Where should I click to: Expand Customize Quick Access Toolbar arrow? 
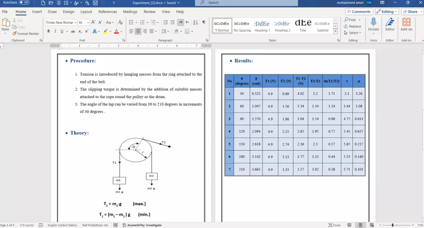pos(114,3)
